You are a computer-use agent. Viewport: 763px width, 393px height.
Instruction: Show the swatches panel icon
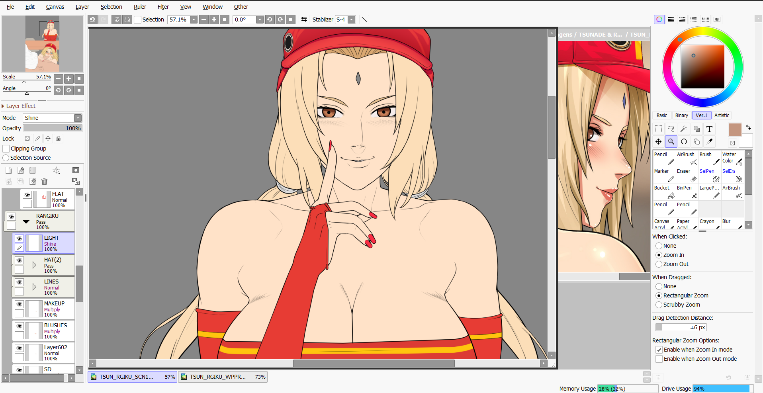point(706,20)
